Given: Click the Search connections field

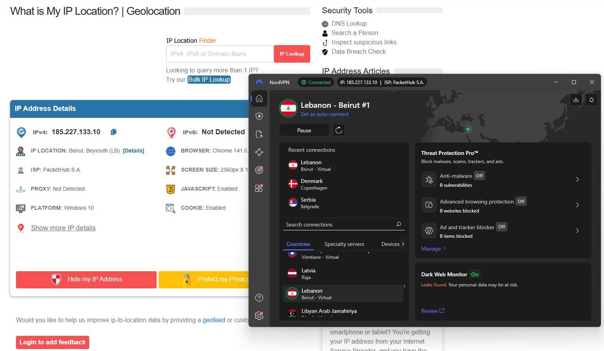Looking at the screenshot, I should [x=339, y=225].
